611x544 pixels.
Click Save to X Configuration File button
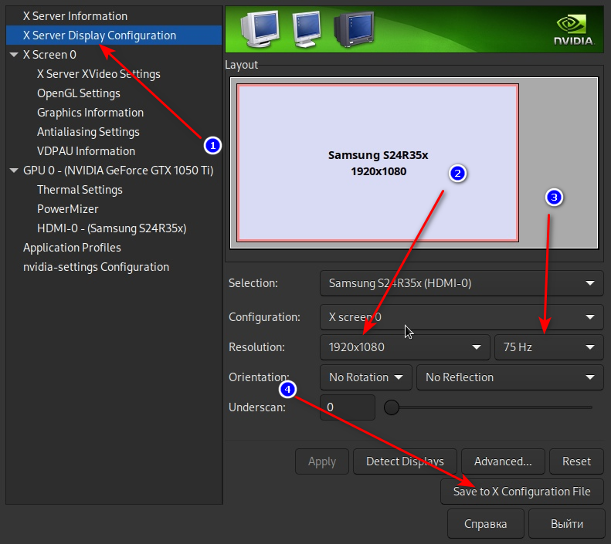(522, 492)
